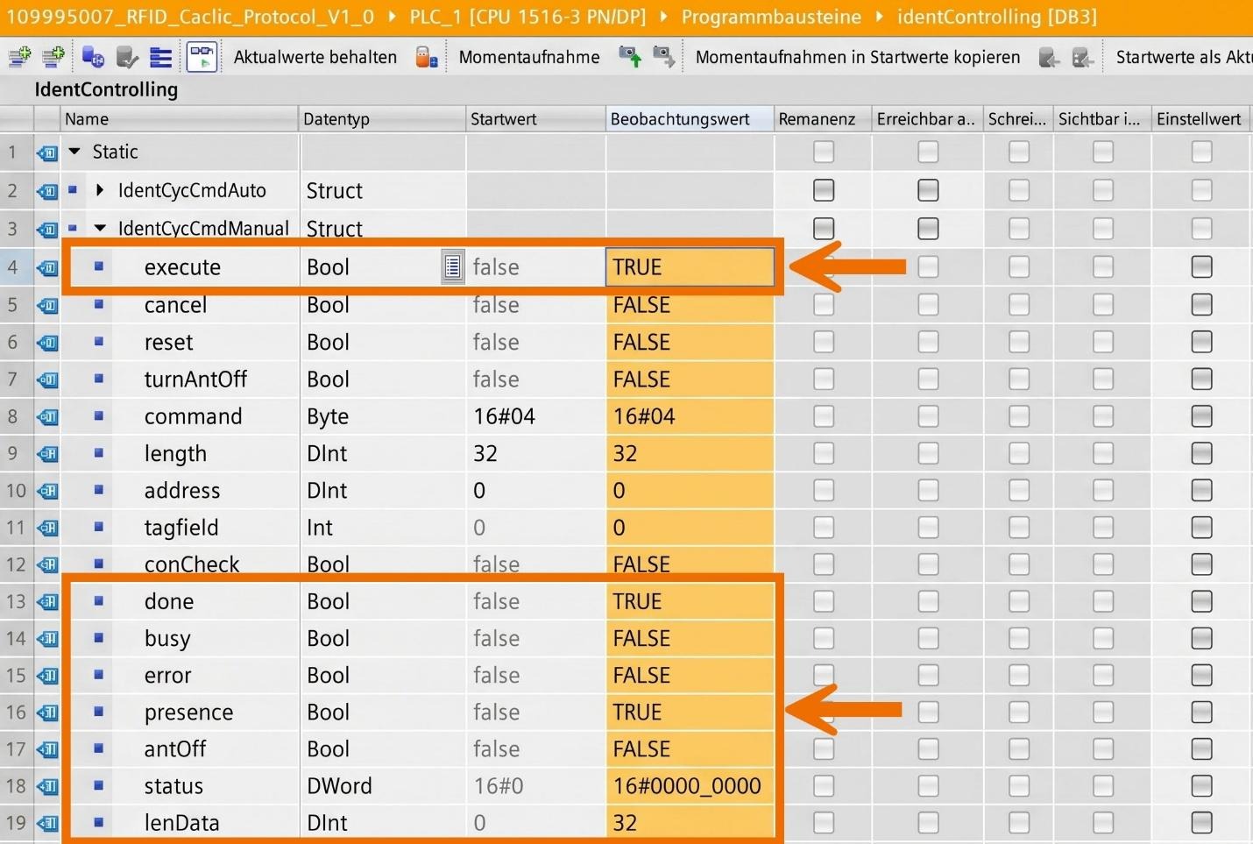Image resolution: width=1253 pixels, height=844 pixels.
Task: Toggle Remanenz checkbox for IdentCycCmdAuto
Action: [x=823, y=190]
